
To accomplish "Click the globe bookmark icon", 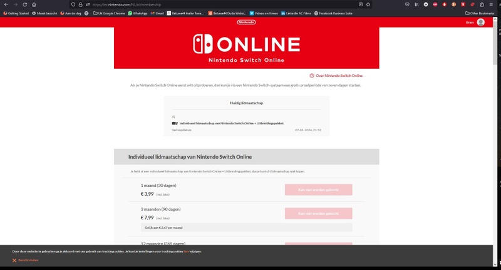I will coord(86,13).
